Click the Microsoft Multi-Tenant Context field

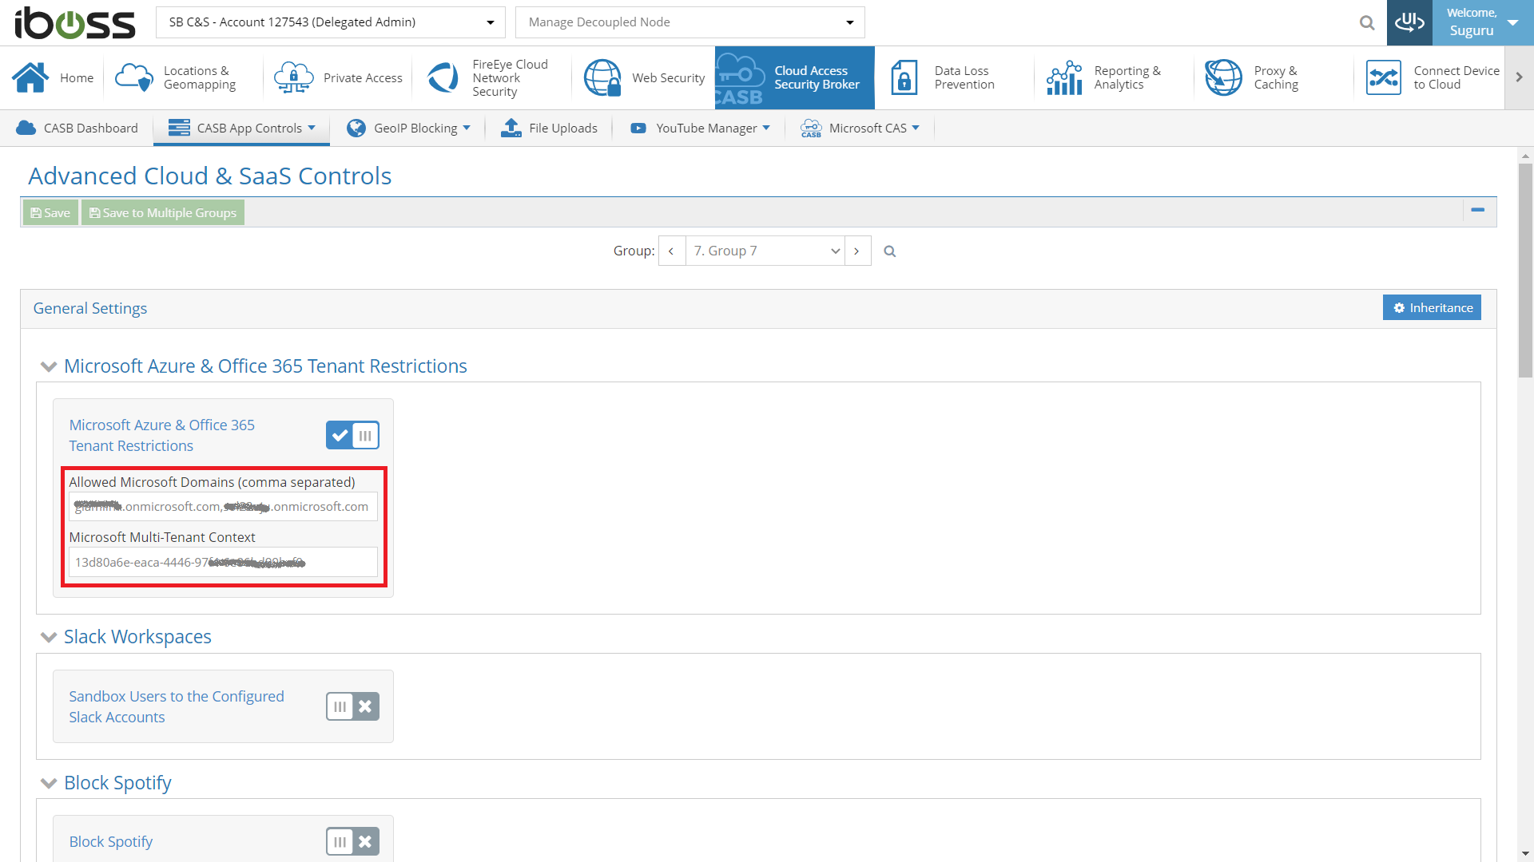click(223, 562)
